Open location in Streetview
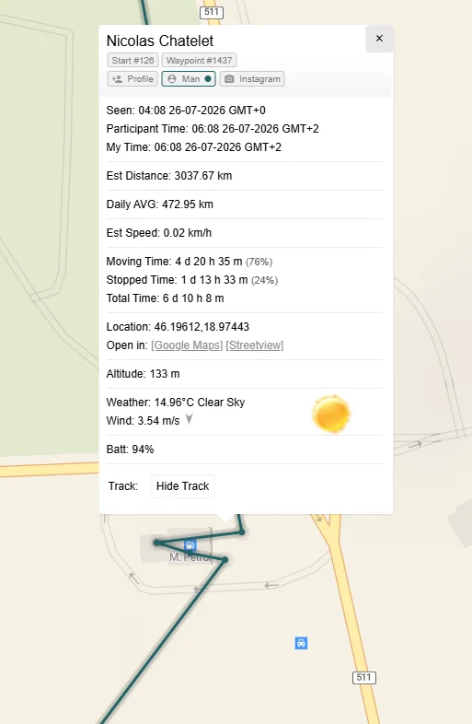Image resolution: width=472 pixels, height=724 pixels. [255, 345]
